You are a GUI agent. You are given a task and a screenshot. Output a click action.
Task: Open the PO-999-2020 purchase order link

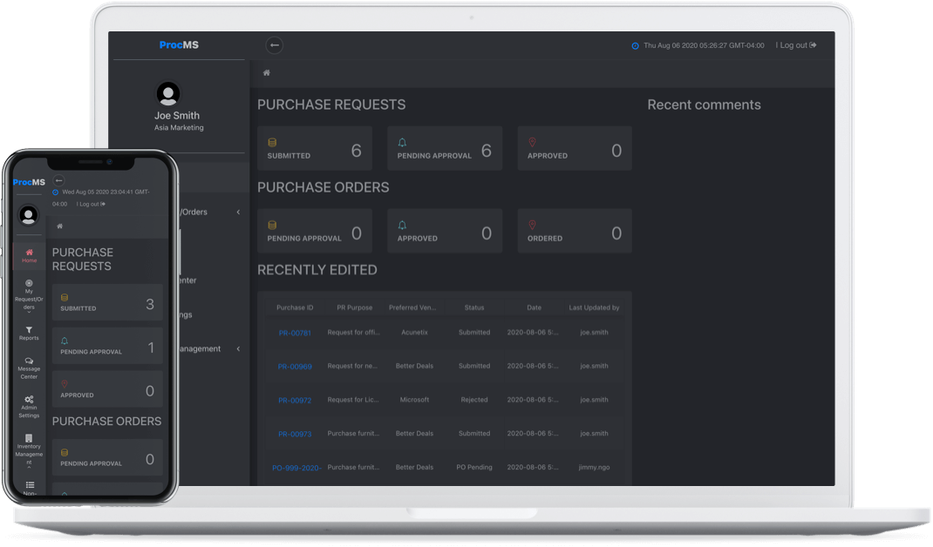click(296, 468)
